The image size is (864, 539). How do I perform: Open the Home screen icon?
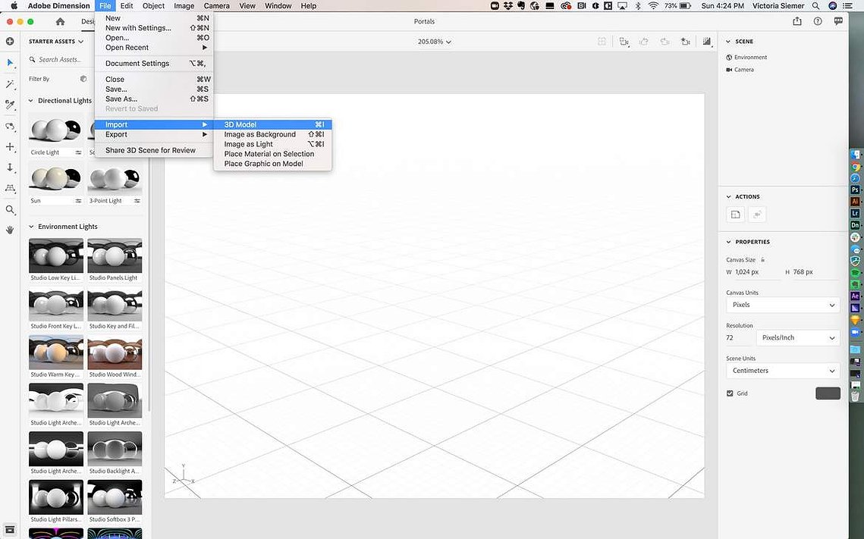[x=60, y=21]
